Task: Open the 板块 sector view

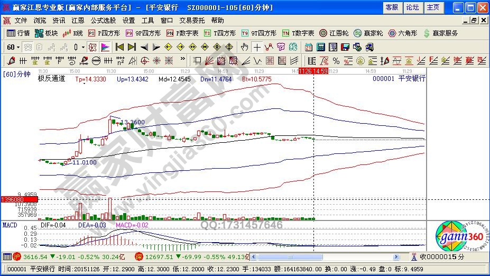Action: tap(47, 33)
